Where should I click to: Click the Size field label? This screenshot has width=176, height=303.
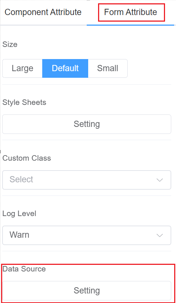pos(10,44)
